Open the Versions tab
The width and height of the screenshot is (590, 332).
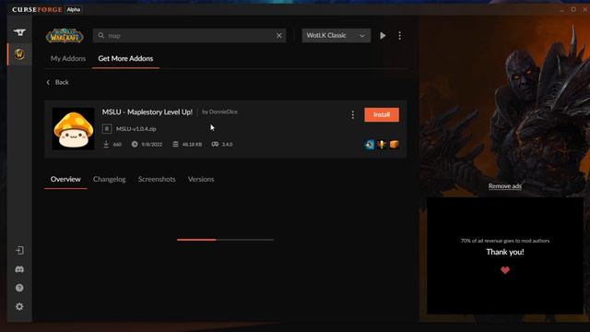(201, 179)
